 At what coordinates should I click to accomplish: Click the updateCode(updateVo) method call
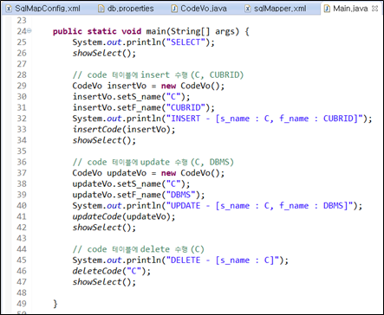click(124, 216)
